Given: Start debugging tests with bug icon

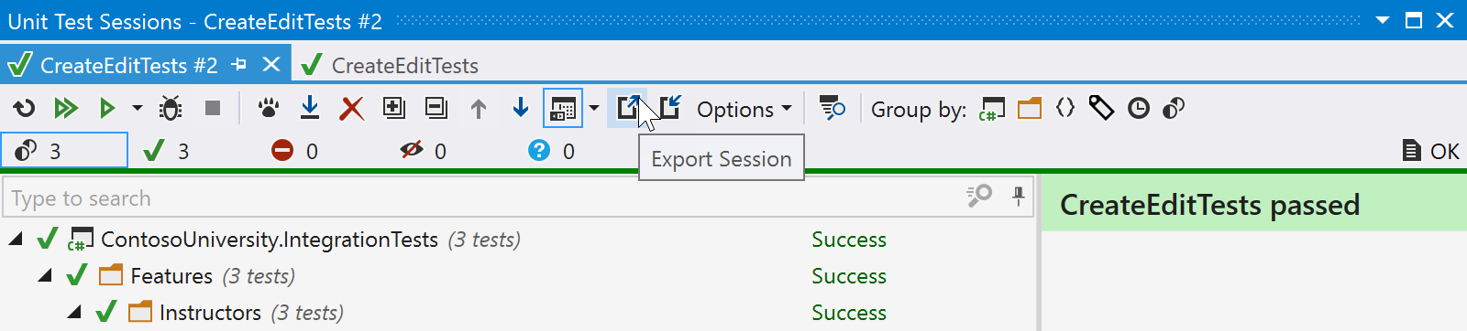Looking at the screenshot, I should click(x=171, y=109).
